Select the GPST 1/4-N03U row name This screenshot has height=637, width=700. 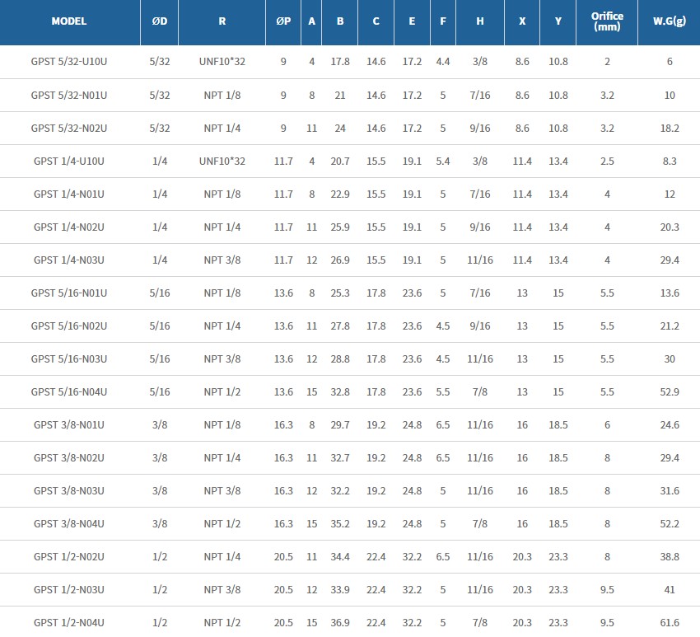69,260
